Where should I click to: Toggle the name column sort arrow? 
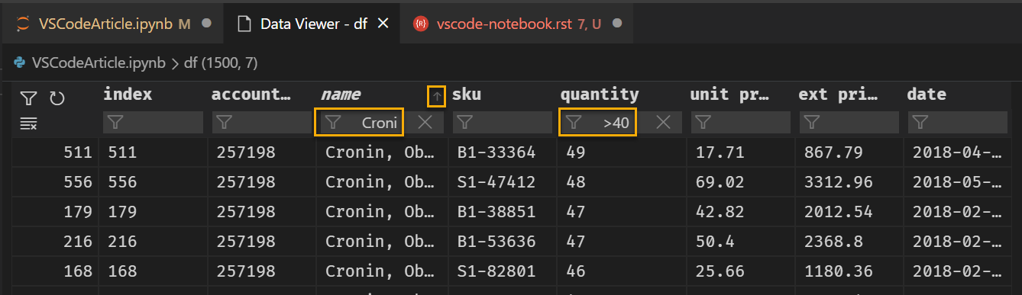point(436,96)
